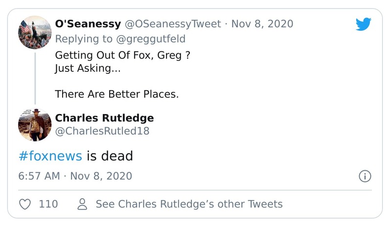The image size is (391, 227).
Task: Click the 110 likes count
Action: (x=48, y=204)
